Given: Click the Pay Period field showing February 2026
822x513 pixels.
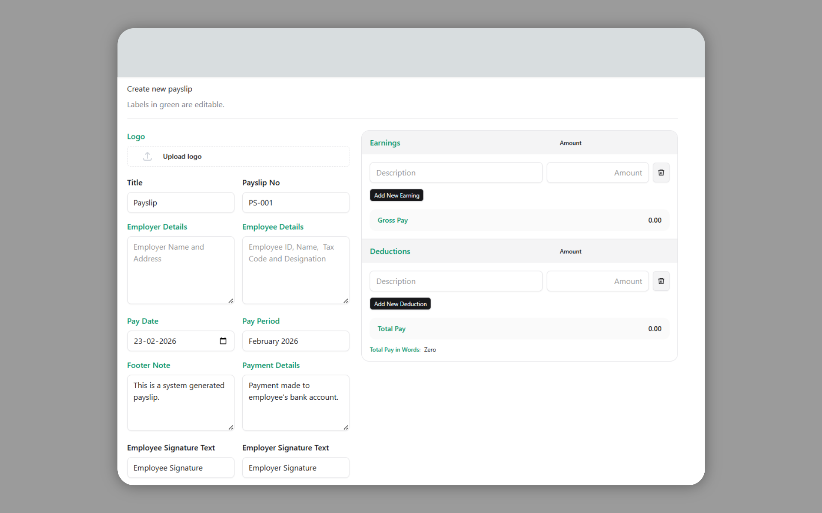Looking at the screenshot, I should click(x=296, y=341).
